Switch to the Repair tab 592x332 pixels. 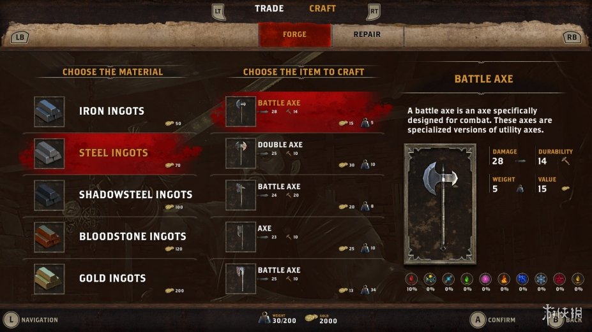(367, 34)
